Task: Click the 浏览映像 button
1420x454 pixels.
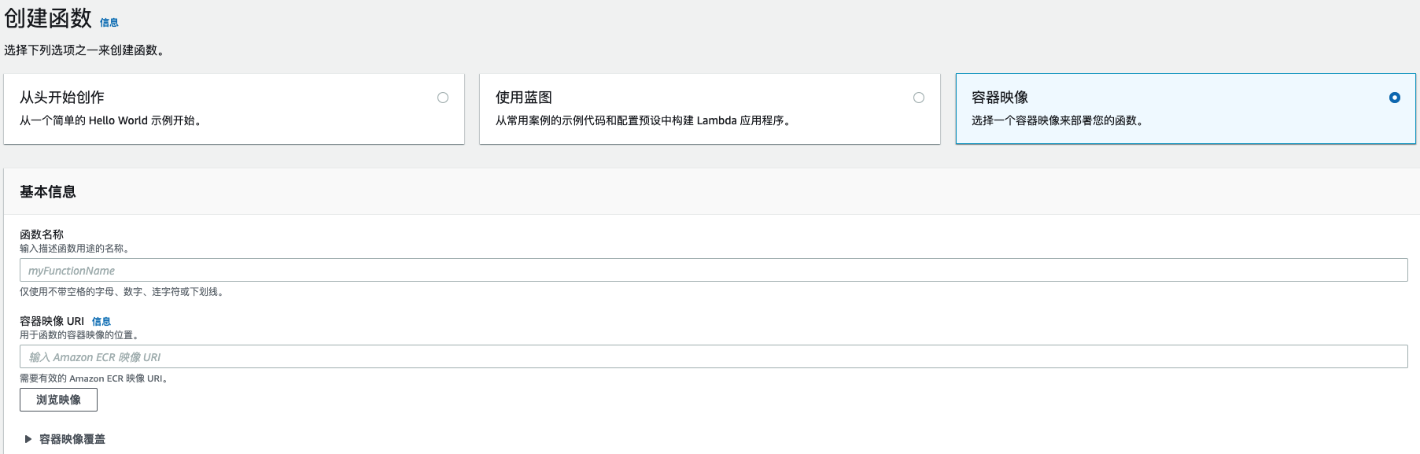Action: pos(58,400)
